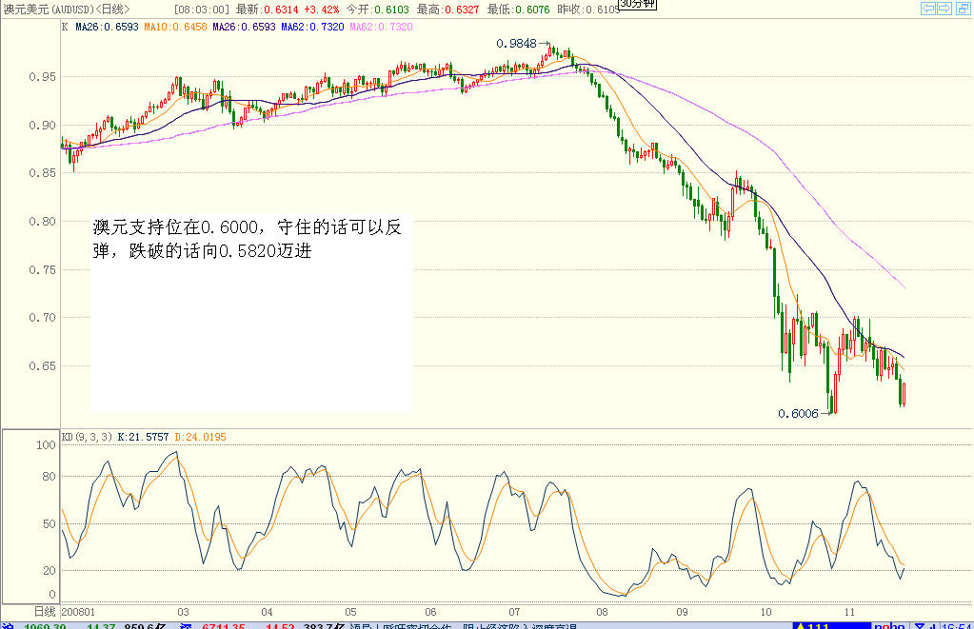974x629 pixels.
Task: Click the 200801 date axis label
Action: coord(78,612)
